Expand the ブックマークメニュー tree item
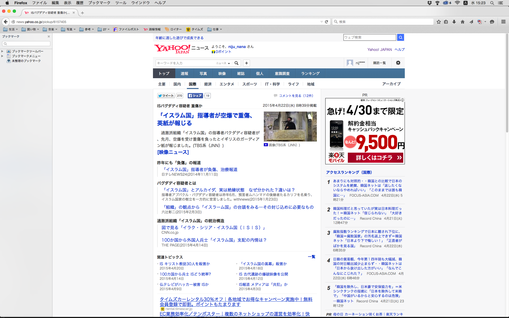The width and height of the screenshot is (509, 318). (x=2, y=56)
